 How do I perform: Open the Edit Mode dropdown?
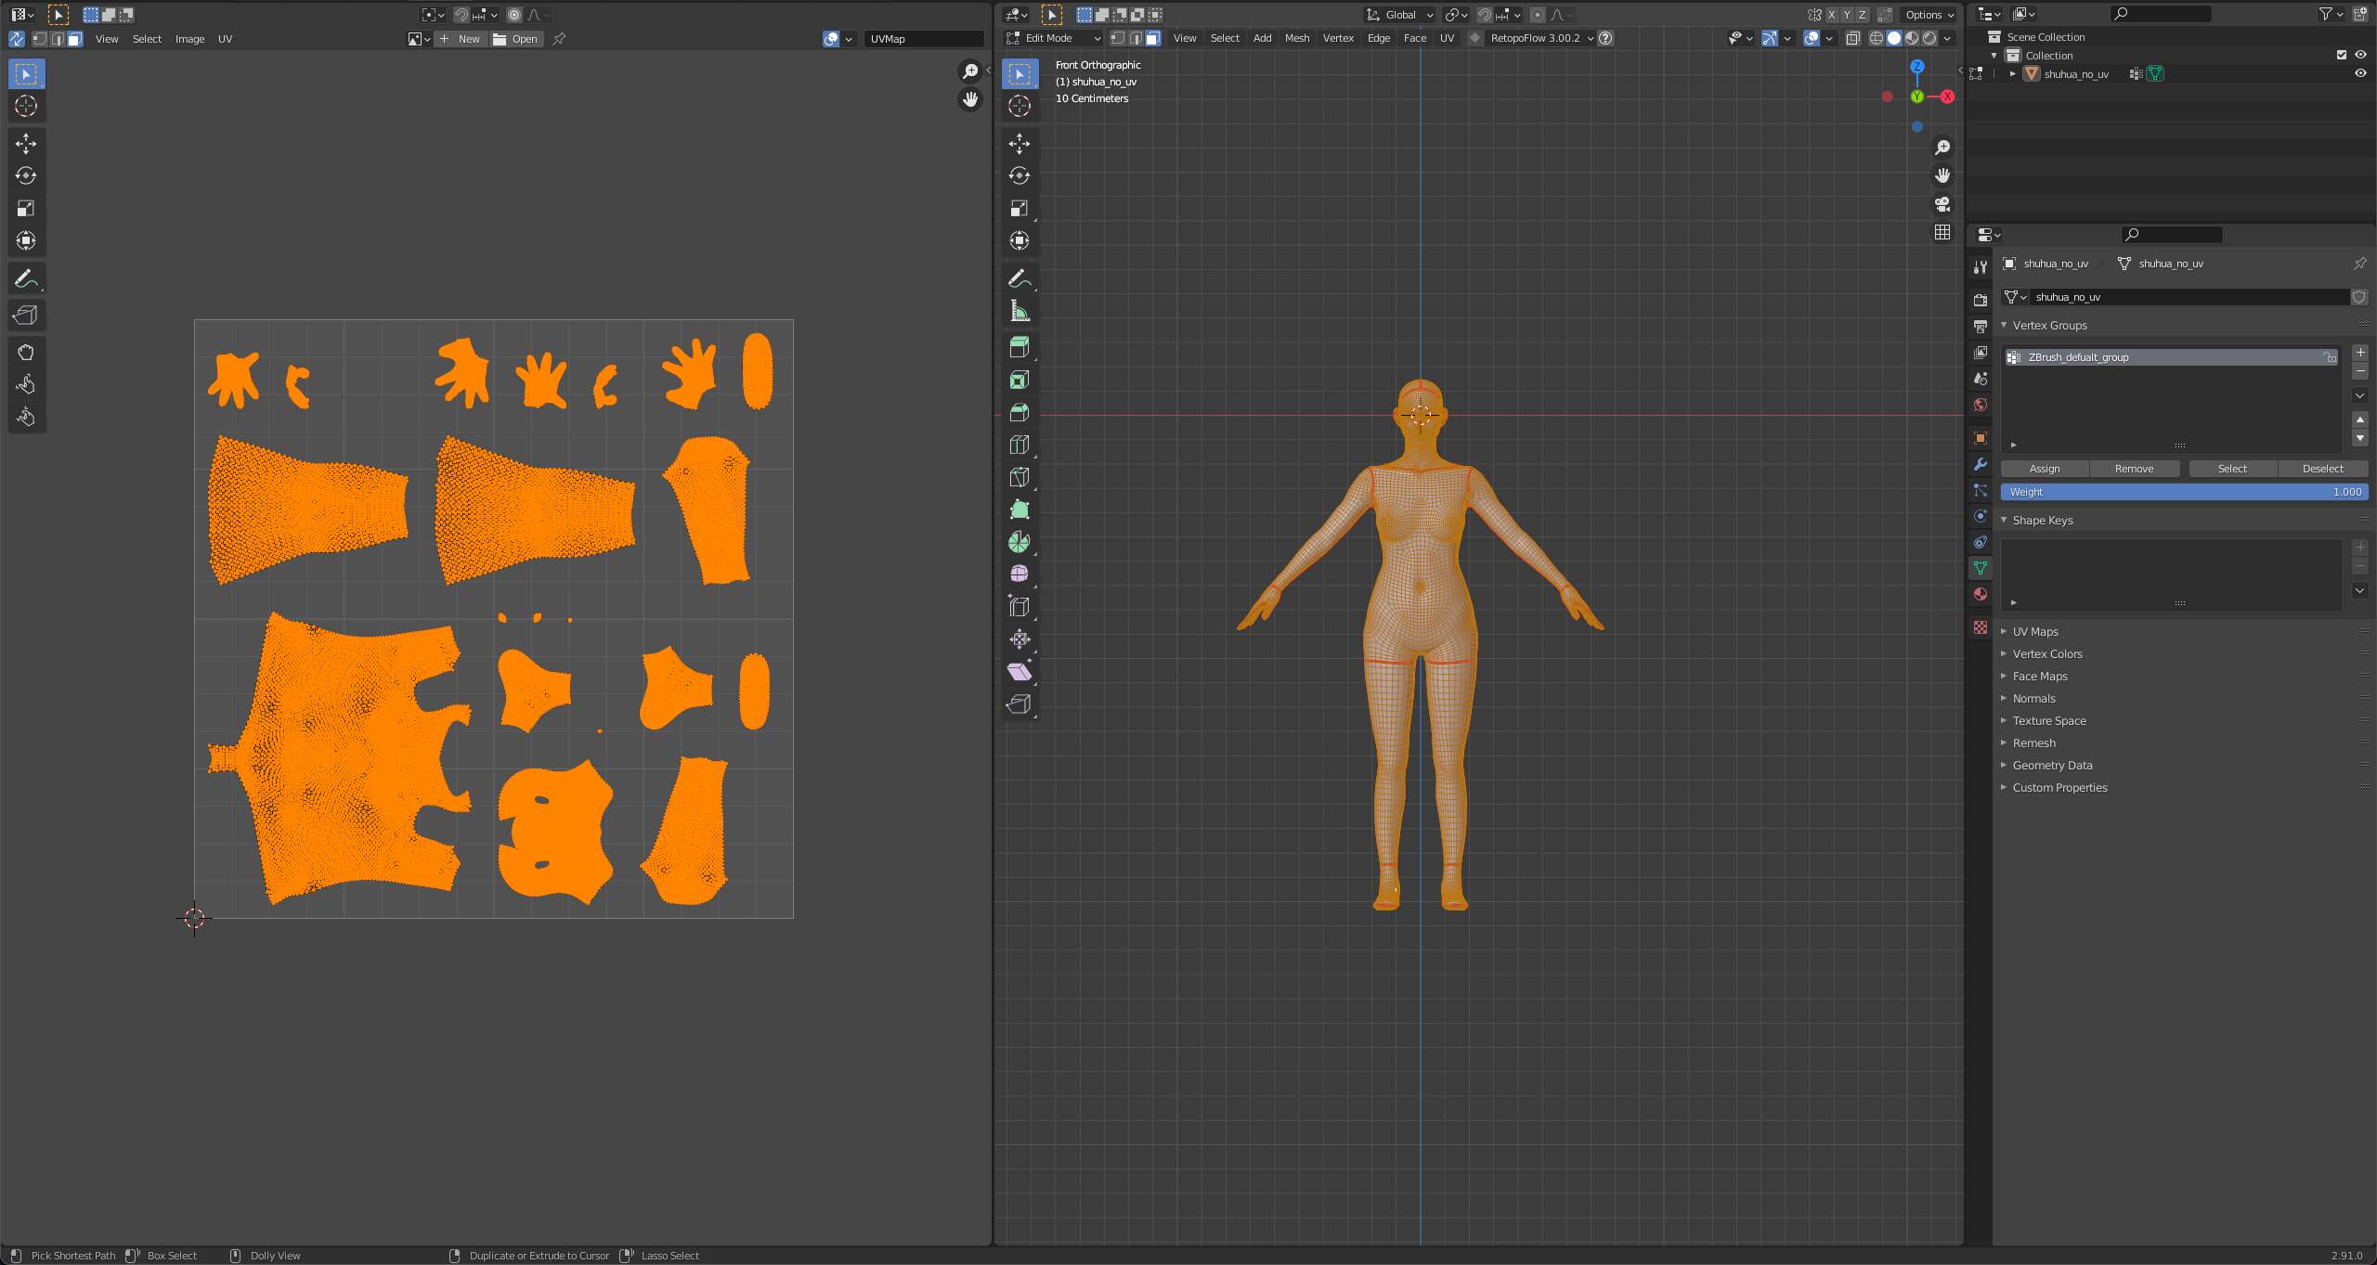(1053, 38)
